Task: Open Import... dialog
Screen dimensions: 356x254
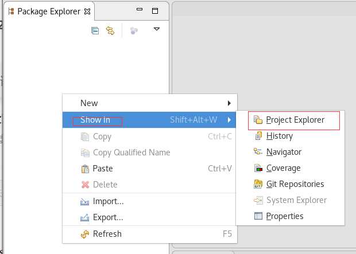Action: [x=150, y=201]
